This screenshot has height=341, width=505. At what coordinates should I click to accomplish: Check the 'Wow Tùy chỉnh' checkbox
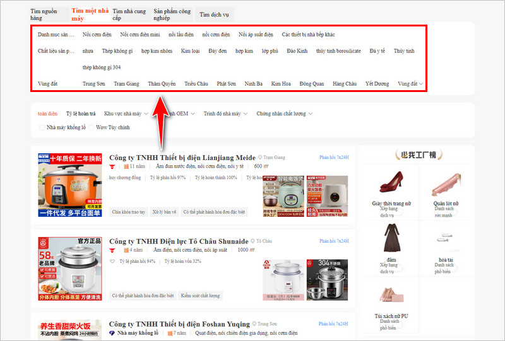(91, 128)
